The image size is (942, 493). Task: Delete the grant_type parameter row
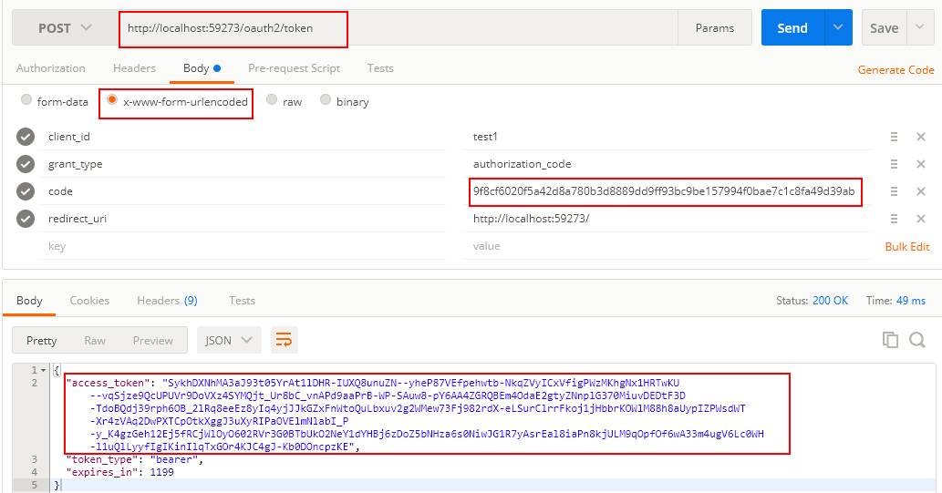tap(920, 164)
